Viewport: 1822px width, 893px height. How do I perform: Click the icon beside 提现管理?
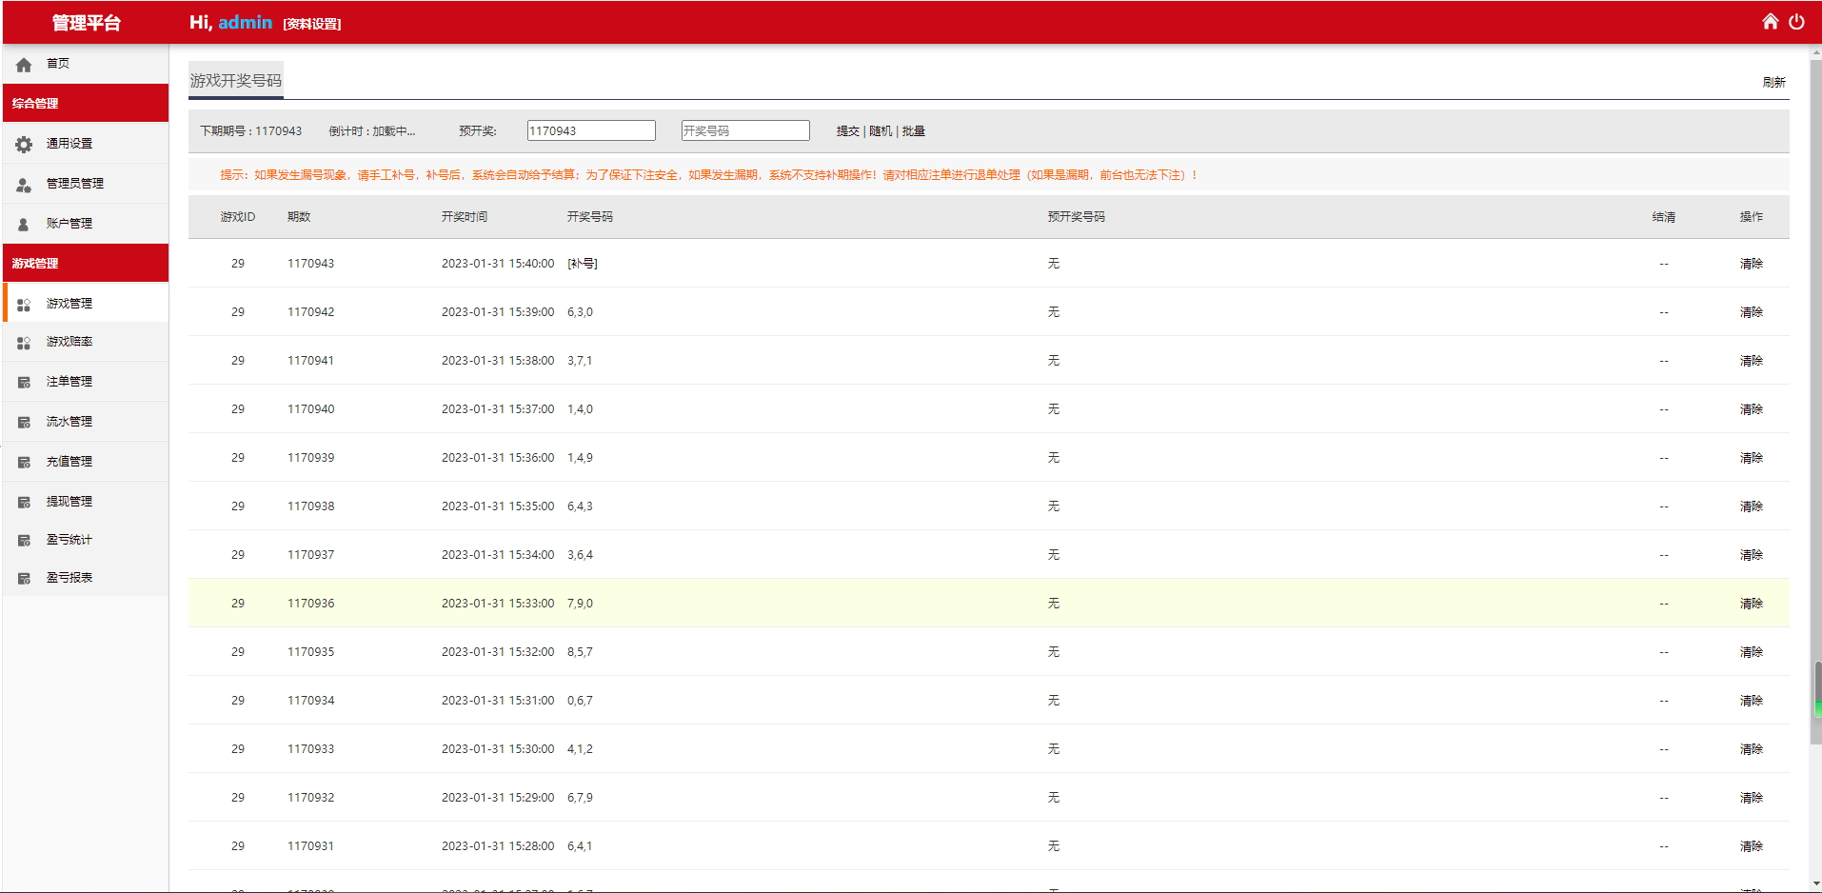point(24,503)
